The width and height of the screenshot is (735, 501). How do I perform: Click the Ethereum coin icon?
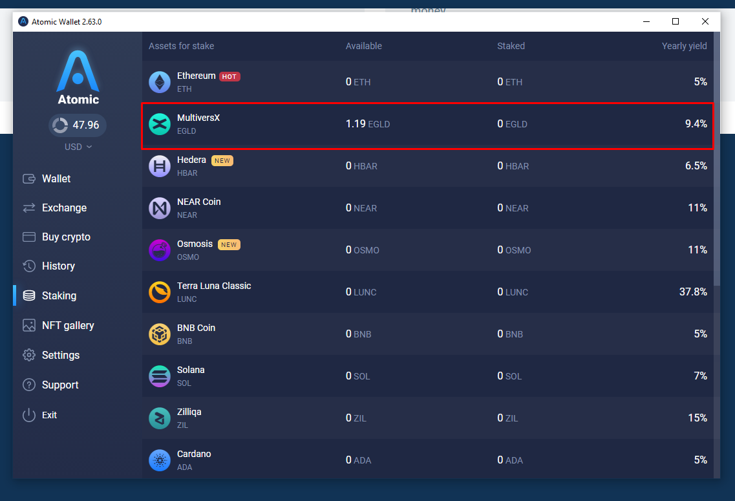(159, 81)
